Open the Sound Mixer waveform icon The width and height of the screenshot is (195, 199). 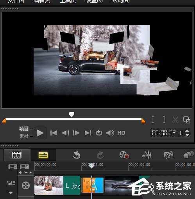pos(147,155)
